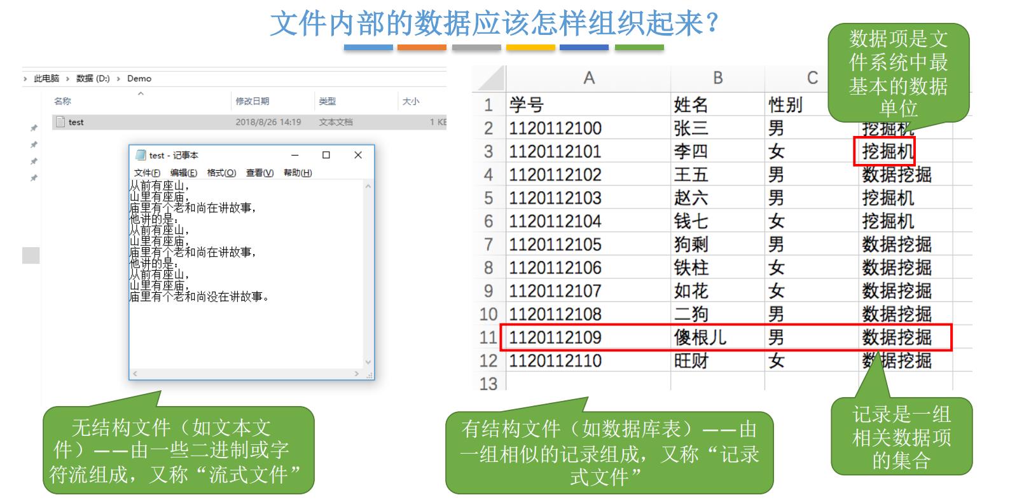
Task: Select the cell containing 1120112104
Action: [x=588, y=221]
